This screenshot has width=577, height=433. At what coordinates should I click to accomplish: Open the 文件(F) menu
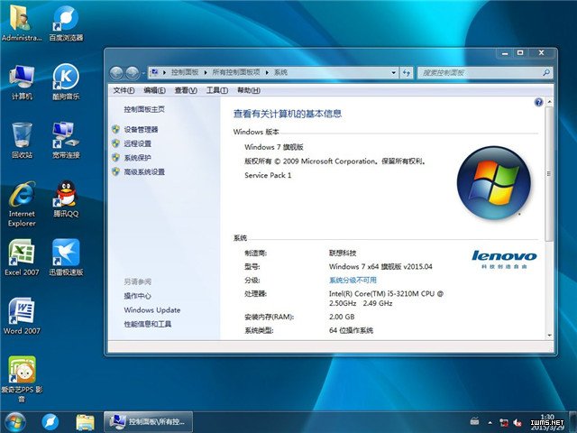tap(124, 90)
